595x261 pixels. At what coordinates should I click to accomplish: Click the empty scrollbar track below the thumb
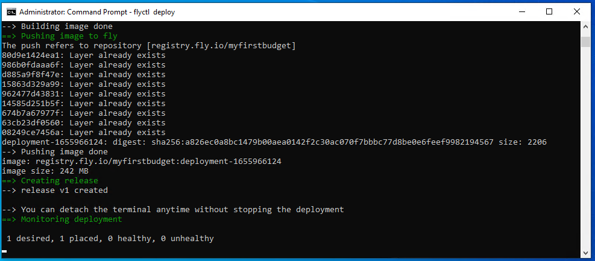coord(585,151)
